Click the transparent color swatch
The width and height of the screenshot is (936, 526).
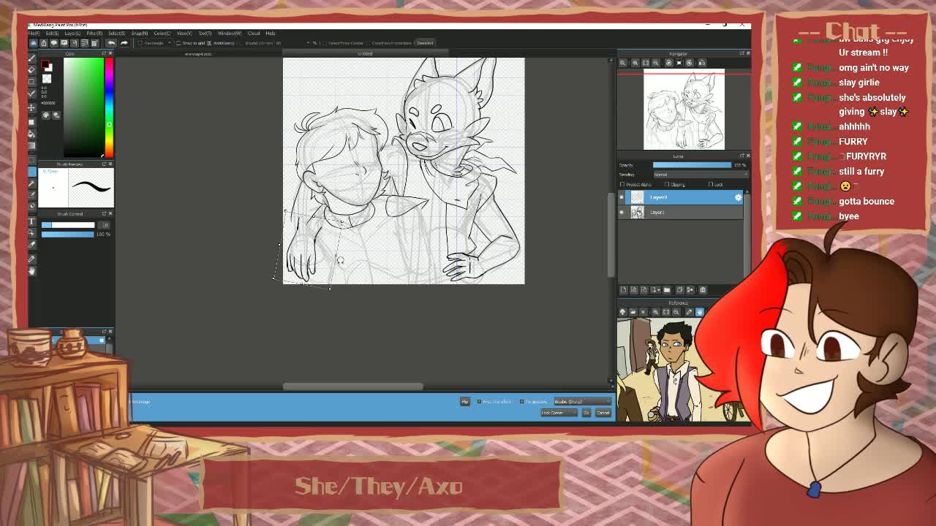[47, 78]
